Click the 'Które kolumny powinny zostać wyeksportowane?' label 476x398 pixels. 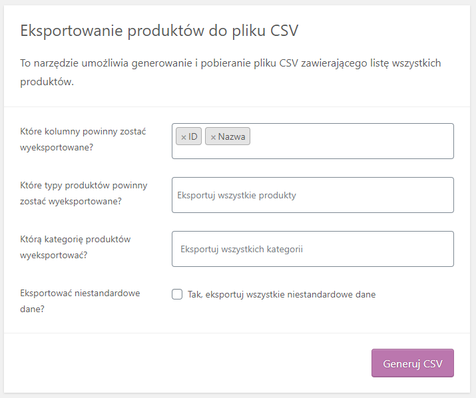(83, 139)
